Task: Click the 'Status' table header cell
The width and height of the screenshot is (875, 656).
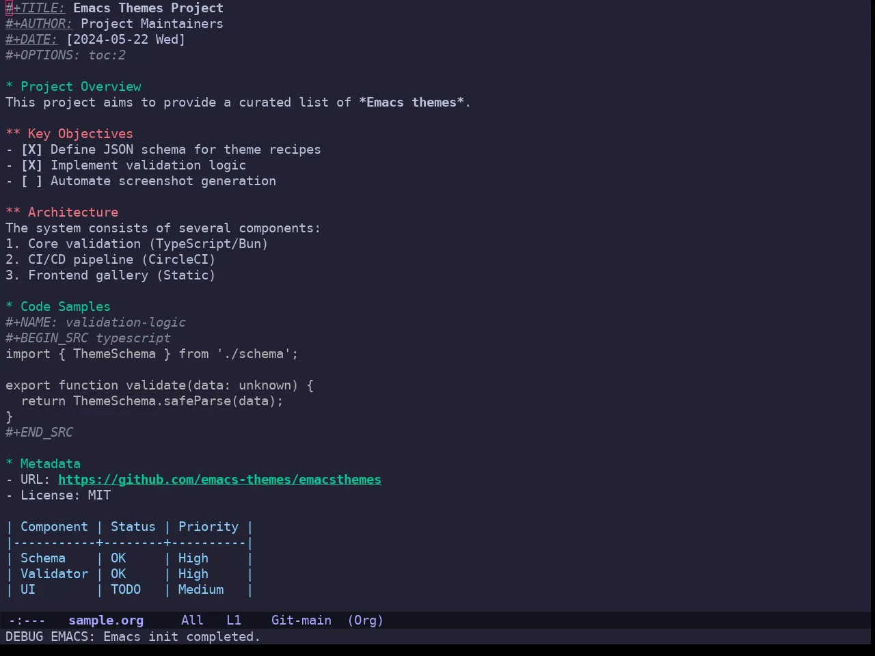Action: point(133,527)
